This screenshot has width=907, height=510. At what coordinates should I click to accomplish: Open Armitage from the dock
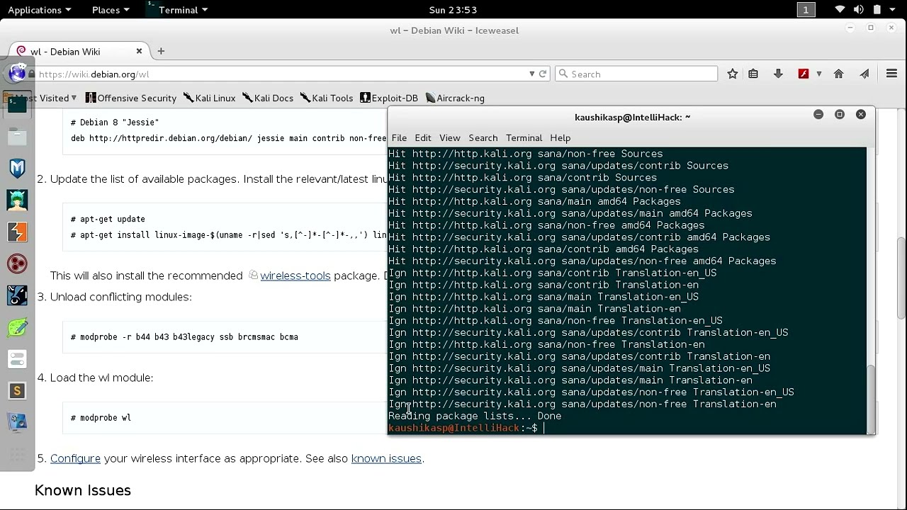[x=17, y=200]
